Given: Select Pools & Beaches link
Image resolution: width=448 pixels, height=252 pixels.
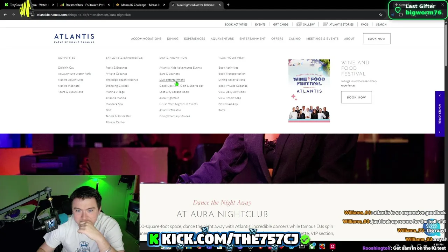Looking at the screenshot, I should pos(117,68).
